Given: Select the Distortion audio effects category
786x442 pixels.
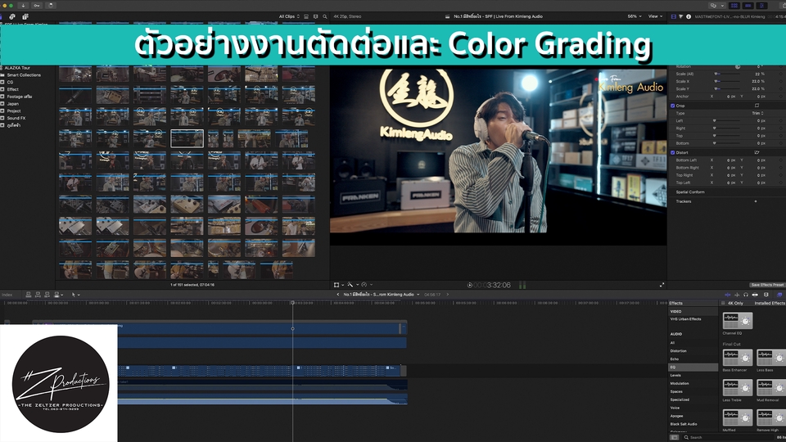Looking at the screenshot, I should (678, 351).
